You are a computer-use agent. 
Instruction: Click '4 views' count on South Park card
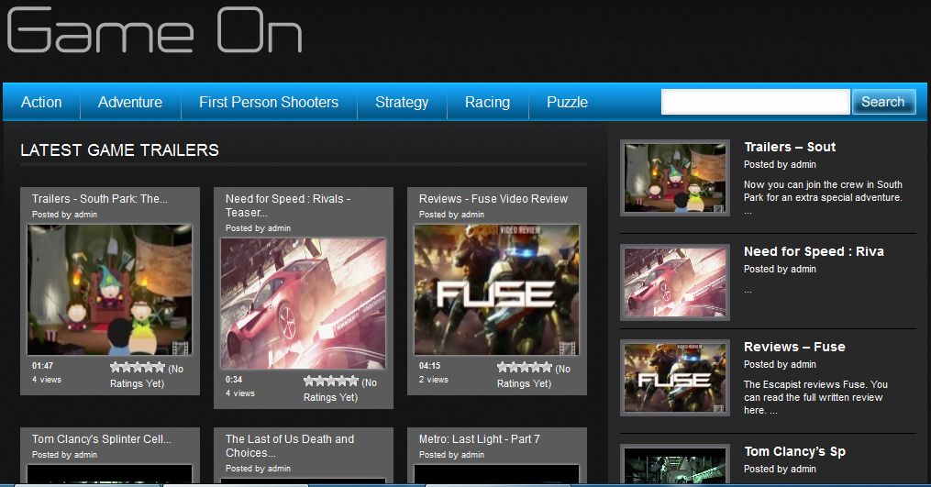(47, 380)
